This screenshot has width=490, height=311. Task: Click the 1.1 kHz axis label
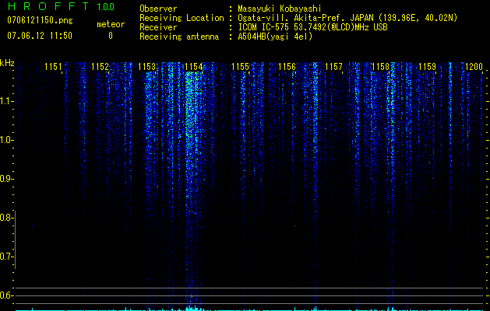pos(5,101)
